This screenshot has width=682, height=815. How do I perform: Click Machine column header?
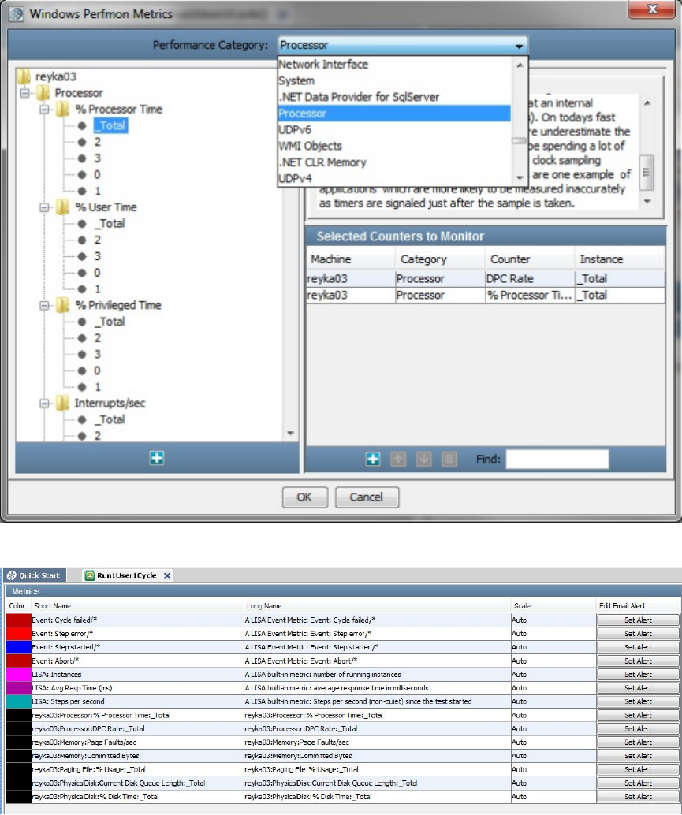pos(350,259)
